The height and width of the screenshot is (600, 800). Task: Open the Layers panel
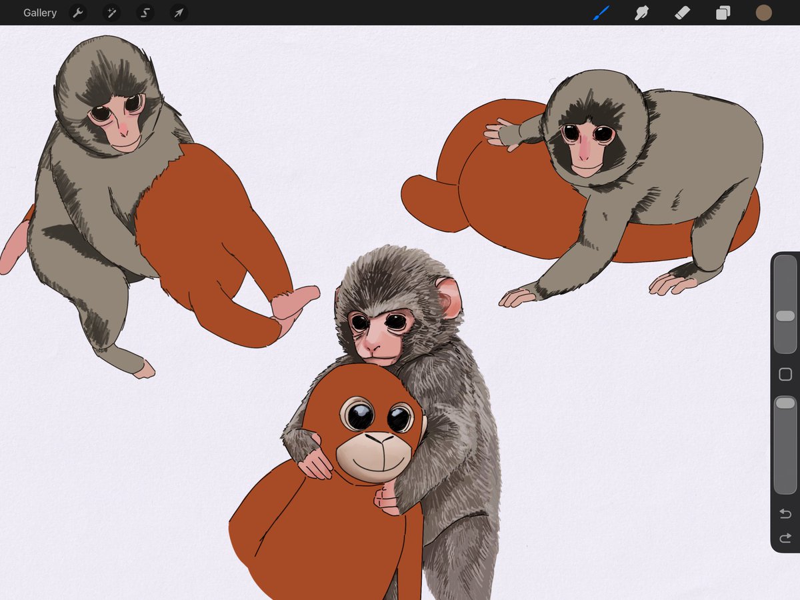coord(722,13)
